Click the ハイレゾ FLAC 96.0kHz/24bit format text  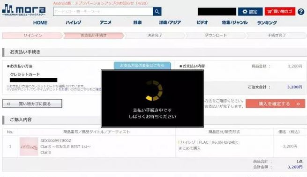pos(208,142)
